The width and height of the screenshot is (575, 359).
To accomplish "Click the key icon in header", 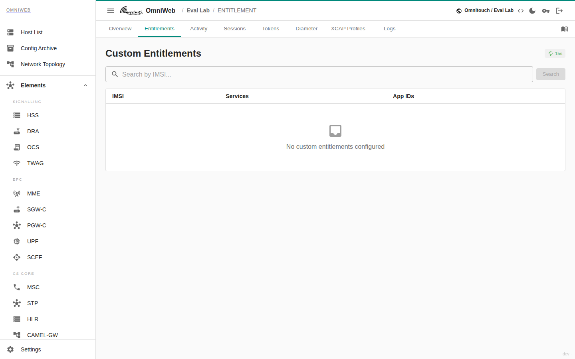I will point(546,11).
